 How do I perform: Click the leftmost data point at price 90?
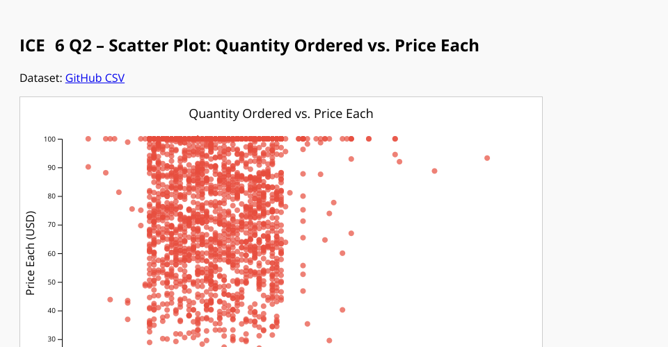pyautogui.click(x=88, y=167)
